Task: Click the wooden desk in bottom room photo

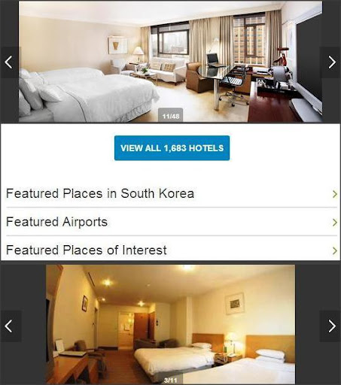Action: pyautogui.click(x=72, y=367)
